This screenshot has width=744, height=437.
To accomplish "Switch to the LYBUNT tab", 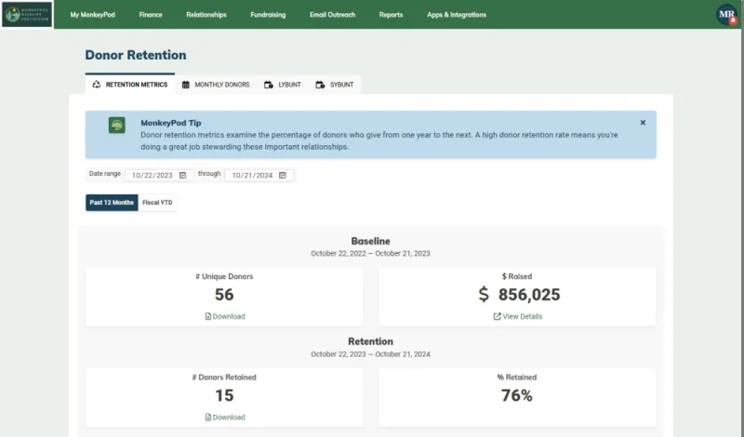I will click(x=283, y=85).
